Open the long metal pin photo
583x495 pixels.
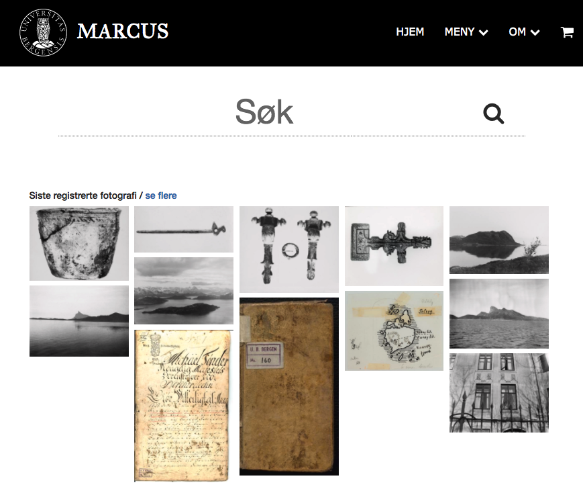[x=184, y=229]
